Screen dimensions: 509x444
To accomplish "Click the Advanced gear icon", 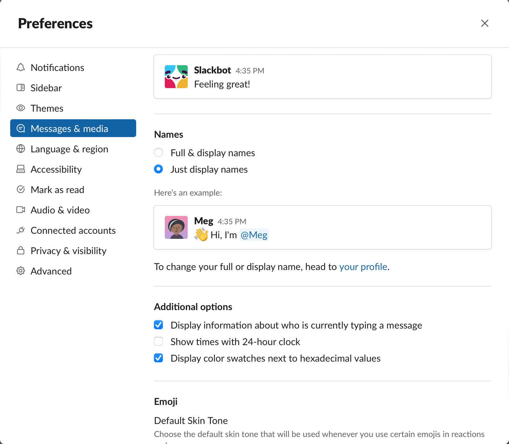I will pyautogui.click(x=21, y=271).
